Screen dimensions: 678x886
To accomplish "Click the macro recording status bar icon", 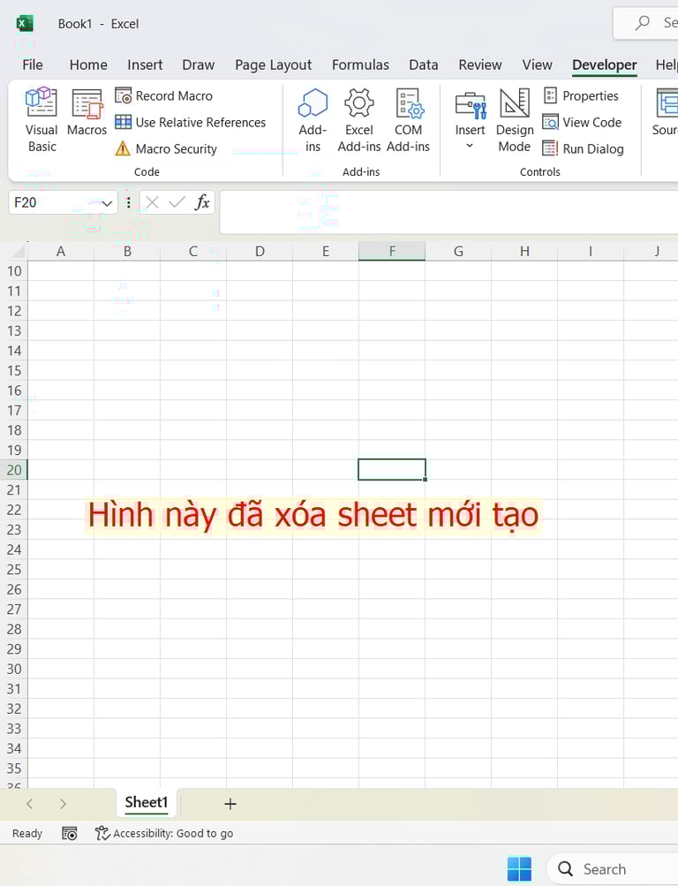I will 70,834.
